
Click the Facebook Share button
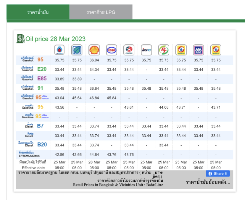(x=218, y=174)
